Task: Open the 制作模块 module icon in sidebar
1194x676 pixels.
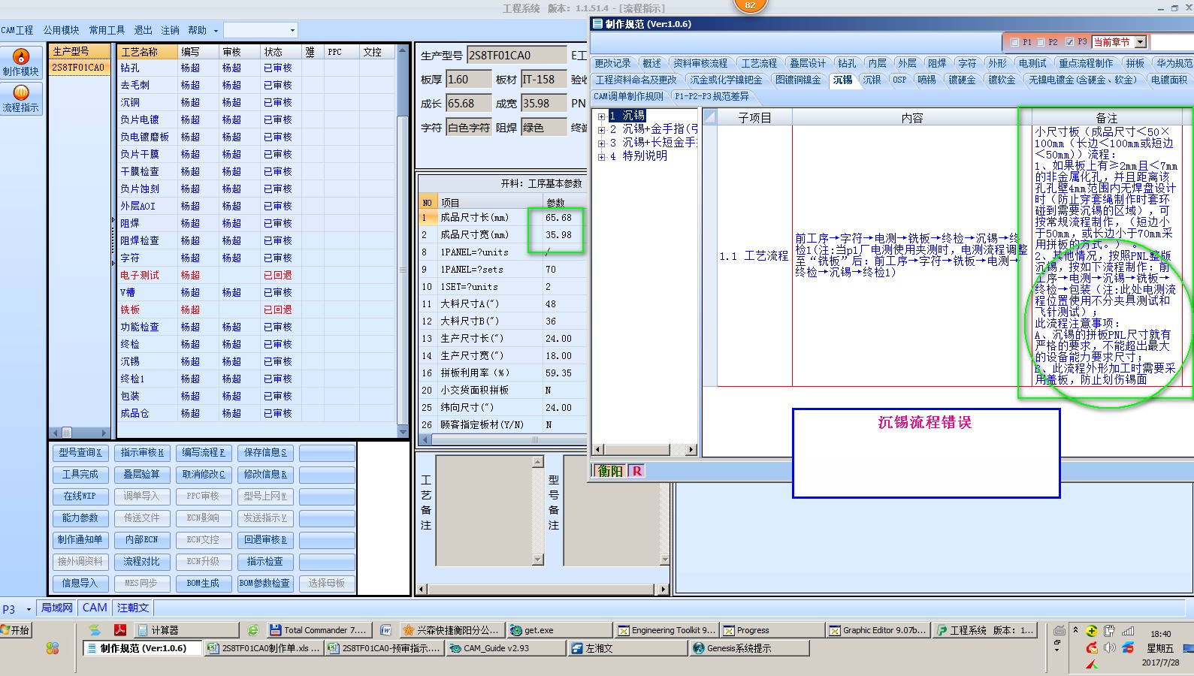Action: tap(20, 62)
